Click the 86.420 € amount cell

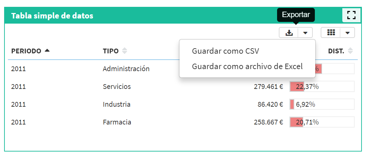pos(270,104)
